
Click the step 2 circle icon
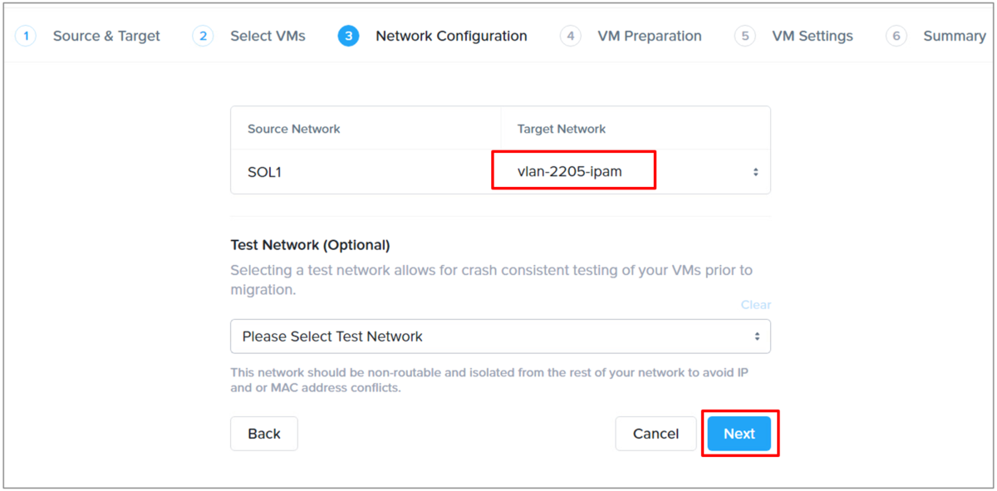[203, 36]
